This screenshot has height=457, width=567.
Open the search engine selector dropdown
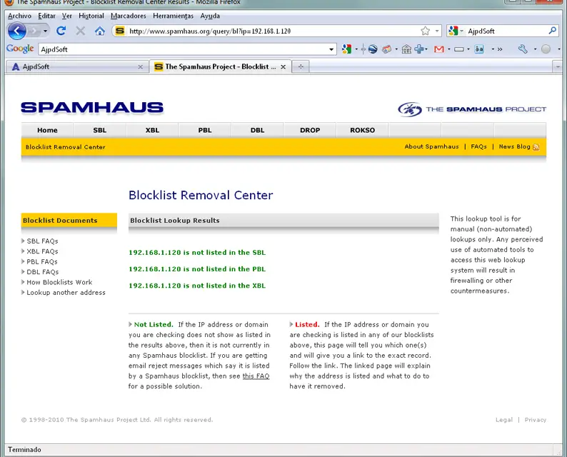click(461, 31)
